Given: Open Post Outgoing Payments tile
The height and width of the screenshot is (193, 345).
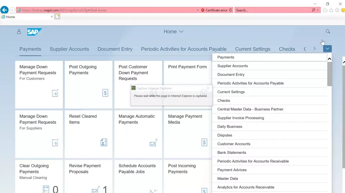Looking at the screenshot, I should (x=89, y=85).
